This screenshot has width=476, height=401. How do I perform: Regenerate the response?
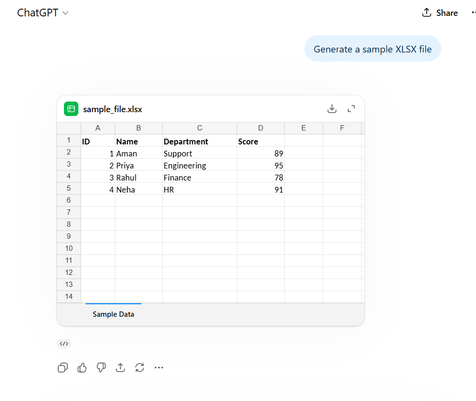coord(139,368)
